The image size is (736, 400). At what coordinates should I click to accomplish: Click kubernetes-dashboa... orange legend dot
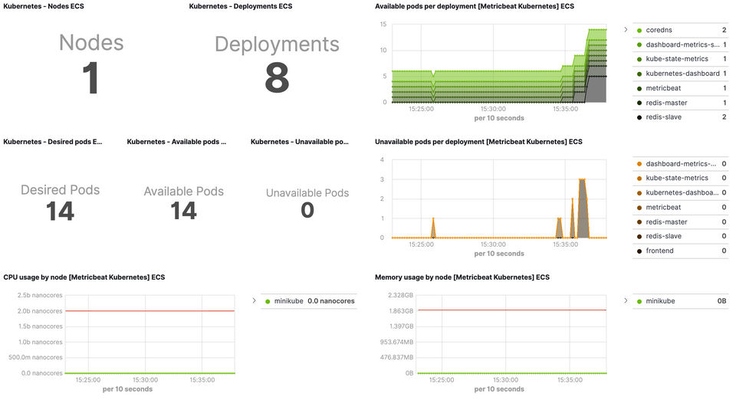coord(639,193)
